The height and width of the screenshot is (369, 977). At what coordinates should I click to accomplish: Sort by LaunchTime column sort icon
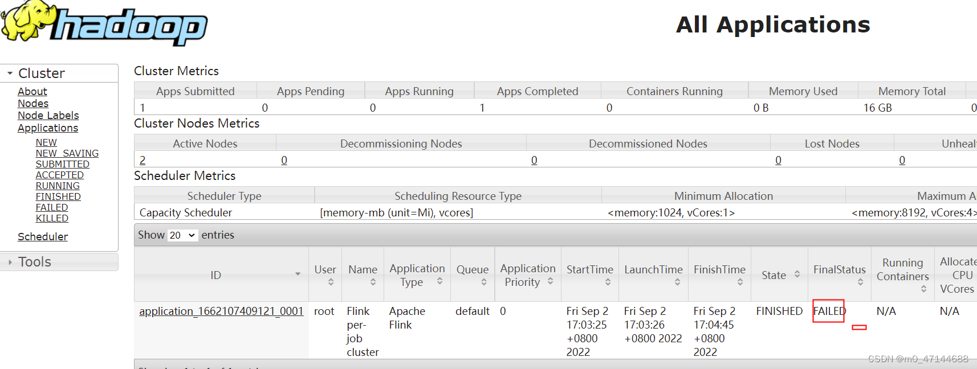[x=677, y=282]
